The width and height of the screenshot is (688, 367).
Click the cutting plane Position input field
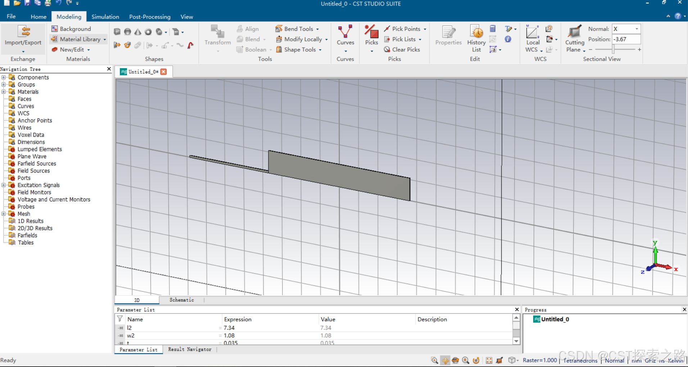click(x=626, y=39)
